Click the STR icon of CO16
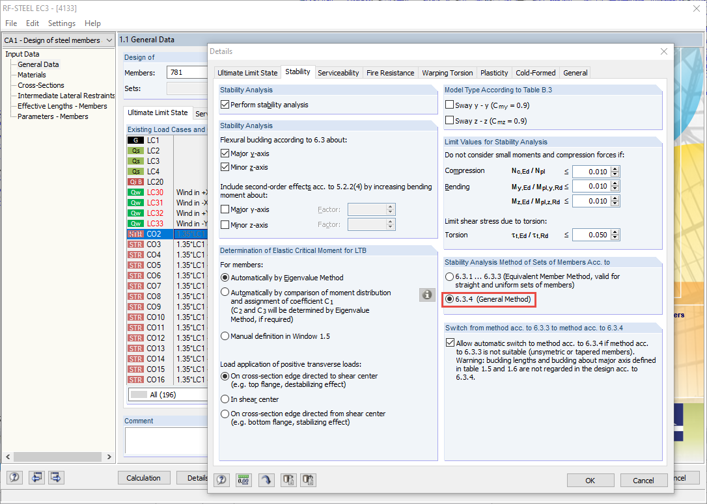Viewport: 707px width, 504px height. (135, 380)
